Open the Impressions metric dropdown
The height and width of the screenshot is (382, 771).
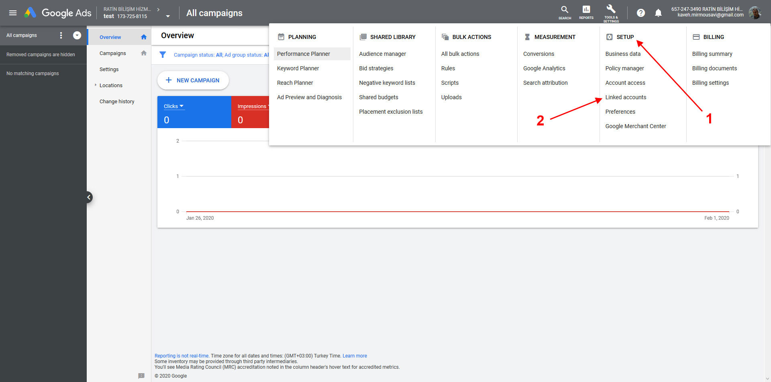pos(253,106)
